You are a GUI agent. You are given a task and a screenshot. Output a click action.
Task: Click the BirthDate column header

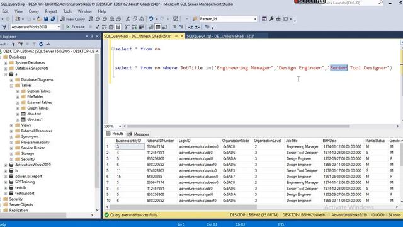coord(329,141)
